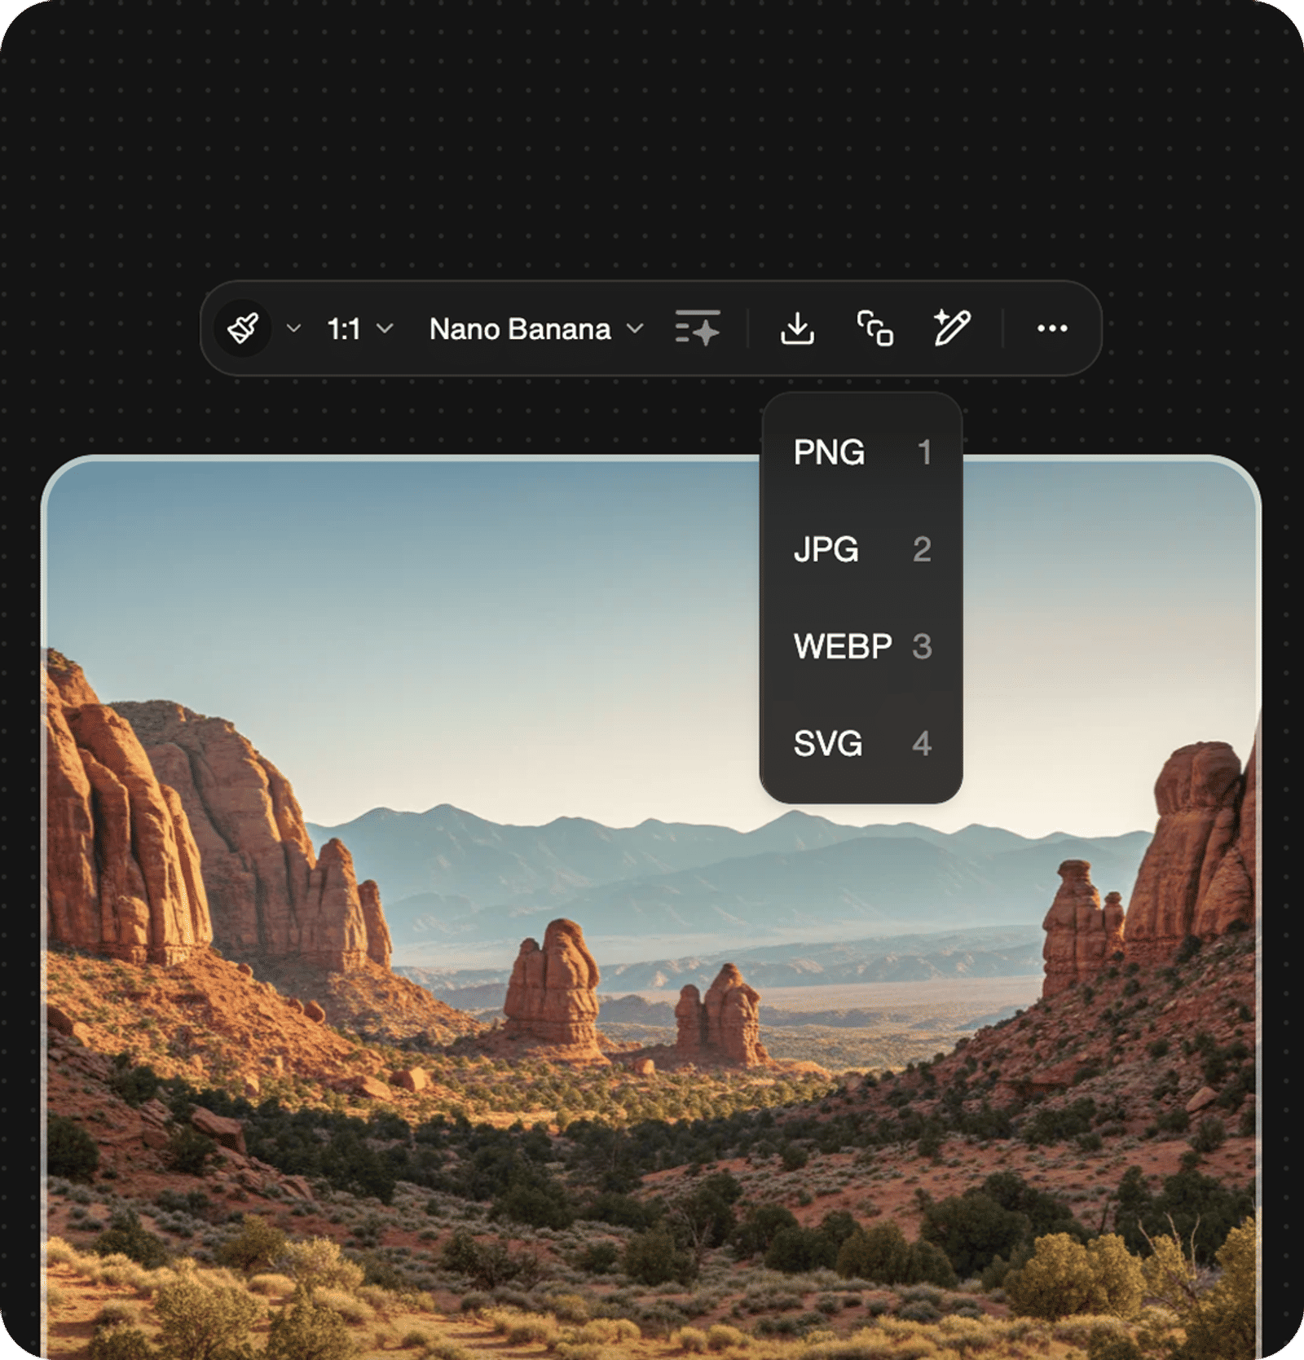Select the SVG export format
1304x1360 pixels.
pos(861,743)
